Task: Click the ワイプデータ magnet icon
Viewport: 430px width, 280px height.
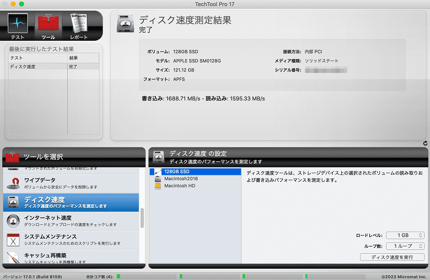Action: click(x=13, y=183)
